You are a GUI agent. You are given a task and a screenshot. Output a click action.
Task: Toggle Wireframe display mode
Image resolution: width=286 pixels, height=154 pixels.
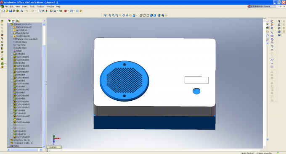141,16
